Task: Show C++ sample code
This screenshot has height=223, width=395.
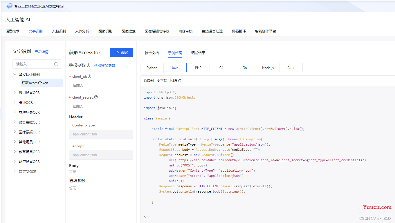Action: point(291,68)
